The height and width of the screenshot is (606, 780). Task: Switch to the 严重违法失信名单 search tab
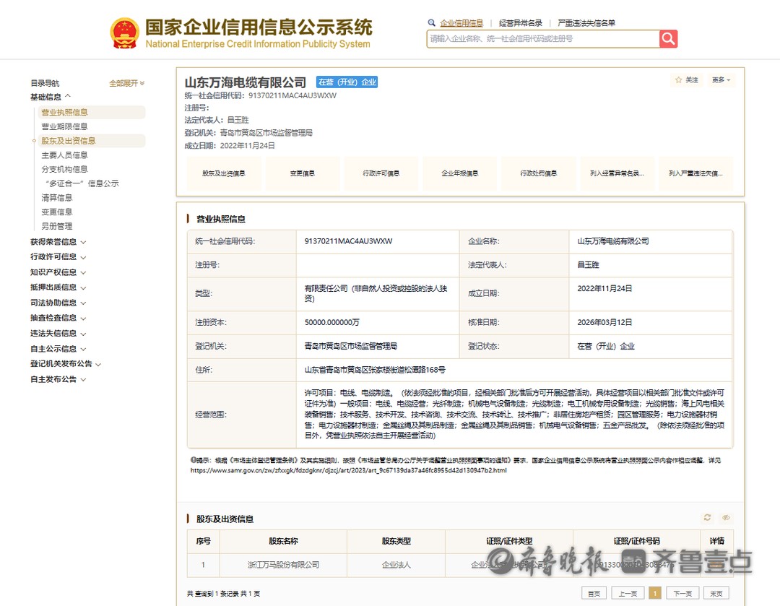[x=586, y=23]
